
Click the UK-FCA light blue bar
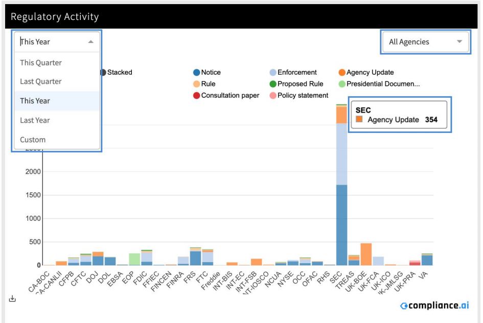click(378, 261)
